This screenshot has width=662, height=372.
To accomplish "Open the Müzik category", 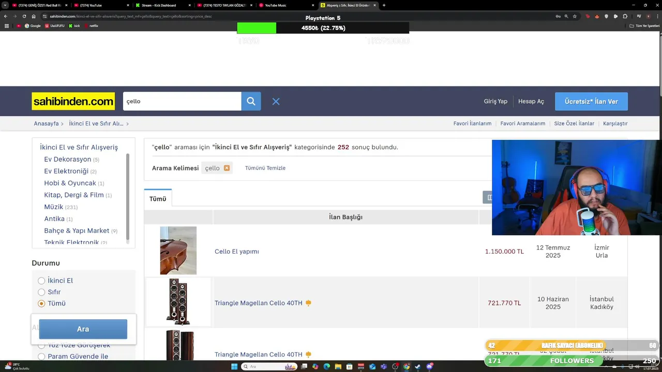I will pos(53,207).
